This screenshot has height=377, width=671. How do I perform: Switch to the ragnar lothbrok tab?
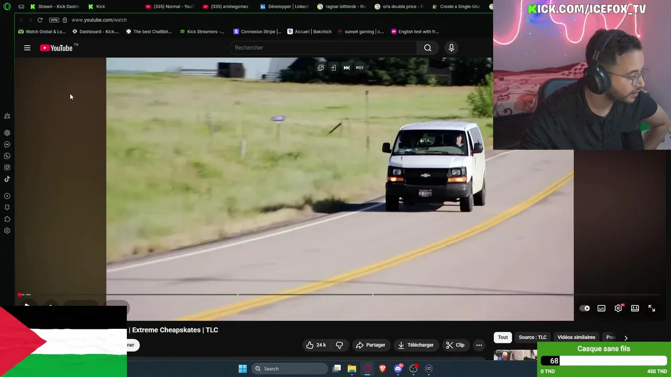point(341,6)
